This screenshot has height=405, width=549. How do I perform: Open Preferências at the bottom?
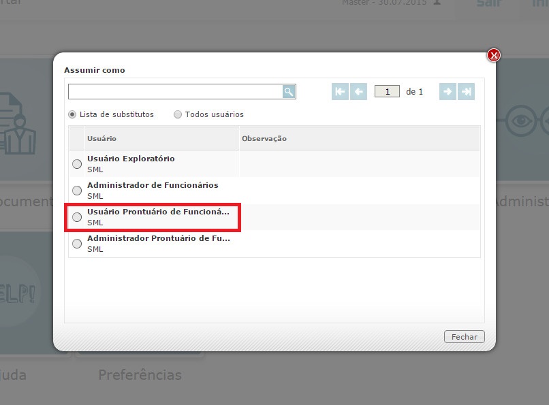(140, 375)
